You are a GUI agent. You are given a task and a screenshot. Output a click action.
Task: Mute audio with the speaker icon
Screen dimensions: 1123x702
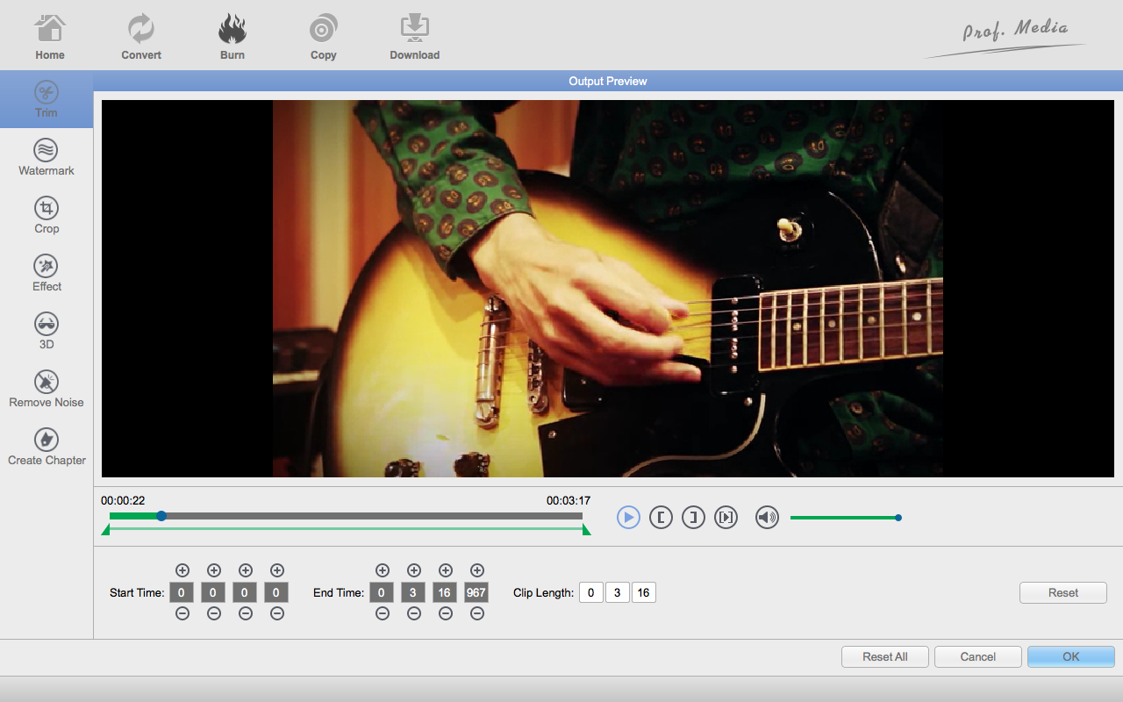click(x=767, y=518)
